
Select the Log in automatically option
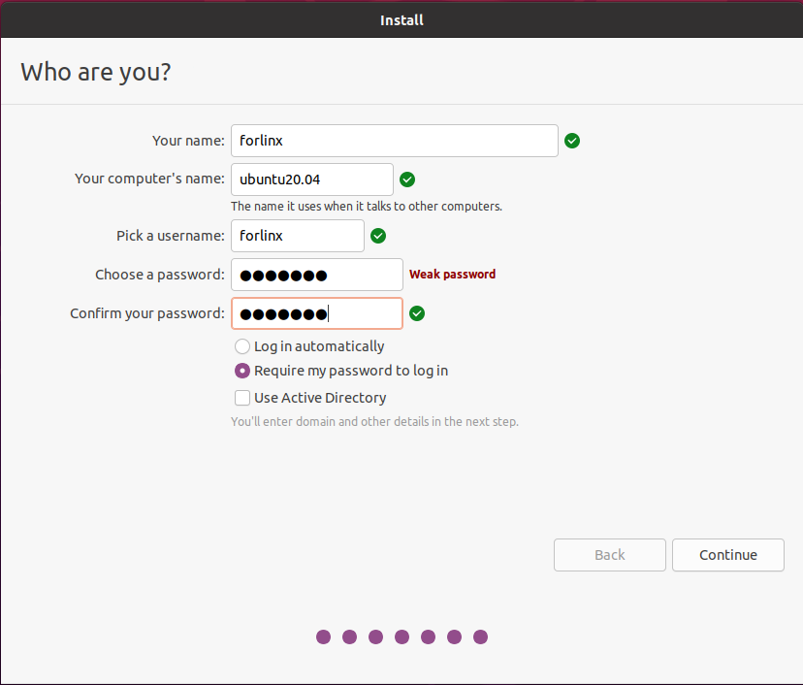pyautogui.click(x=242, y=346)
